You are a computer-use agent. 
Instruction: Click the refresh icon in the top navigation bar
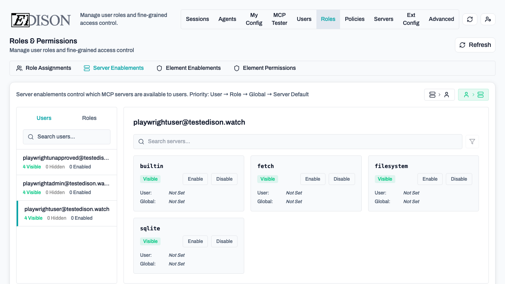click(x=469, y=19)
